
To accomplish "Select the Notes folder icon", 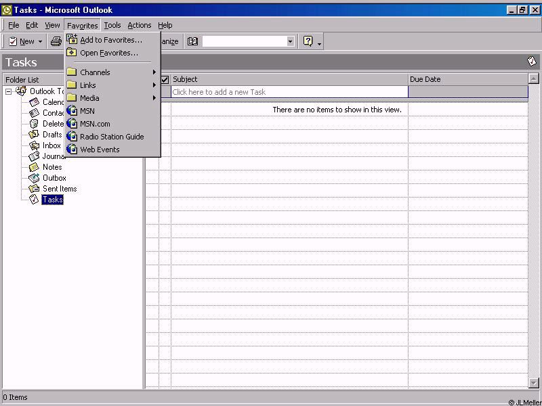I will coord(34,167).
